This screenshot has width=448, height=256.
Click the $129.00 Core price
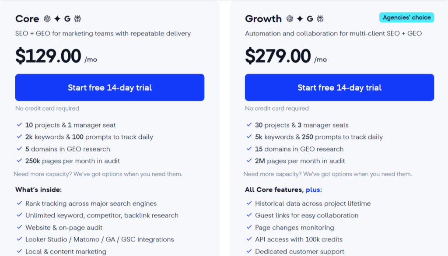pos(48,56)
